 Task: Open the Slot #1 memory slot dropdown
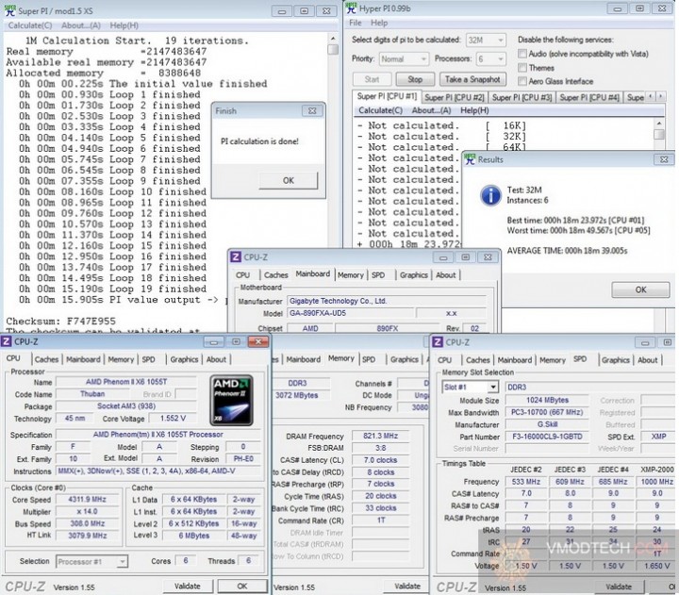(x=470, y=388)
